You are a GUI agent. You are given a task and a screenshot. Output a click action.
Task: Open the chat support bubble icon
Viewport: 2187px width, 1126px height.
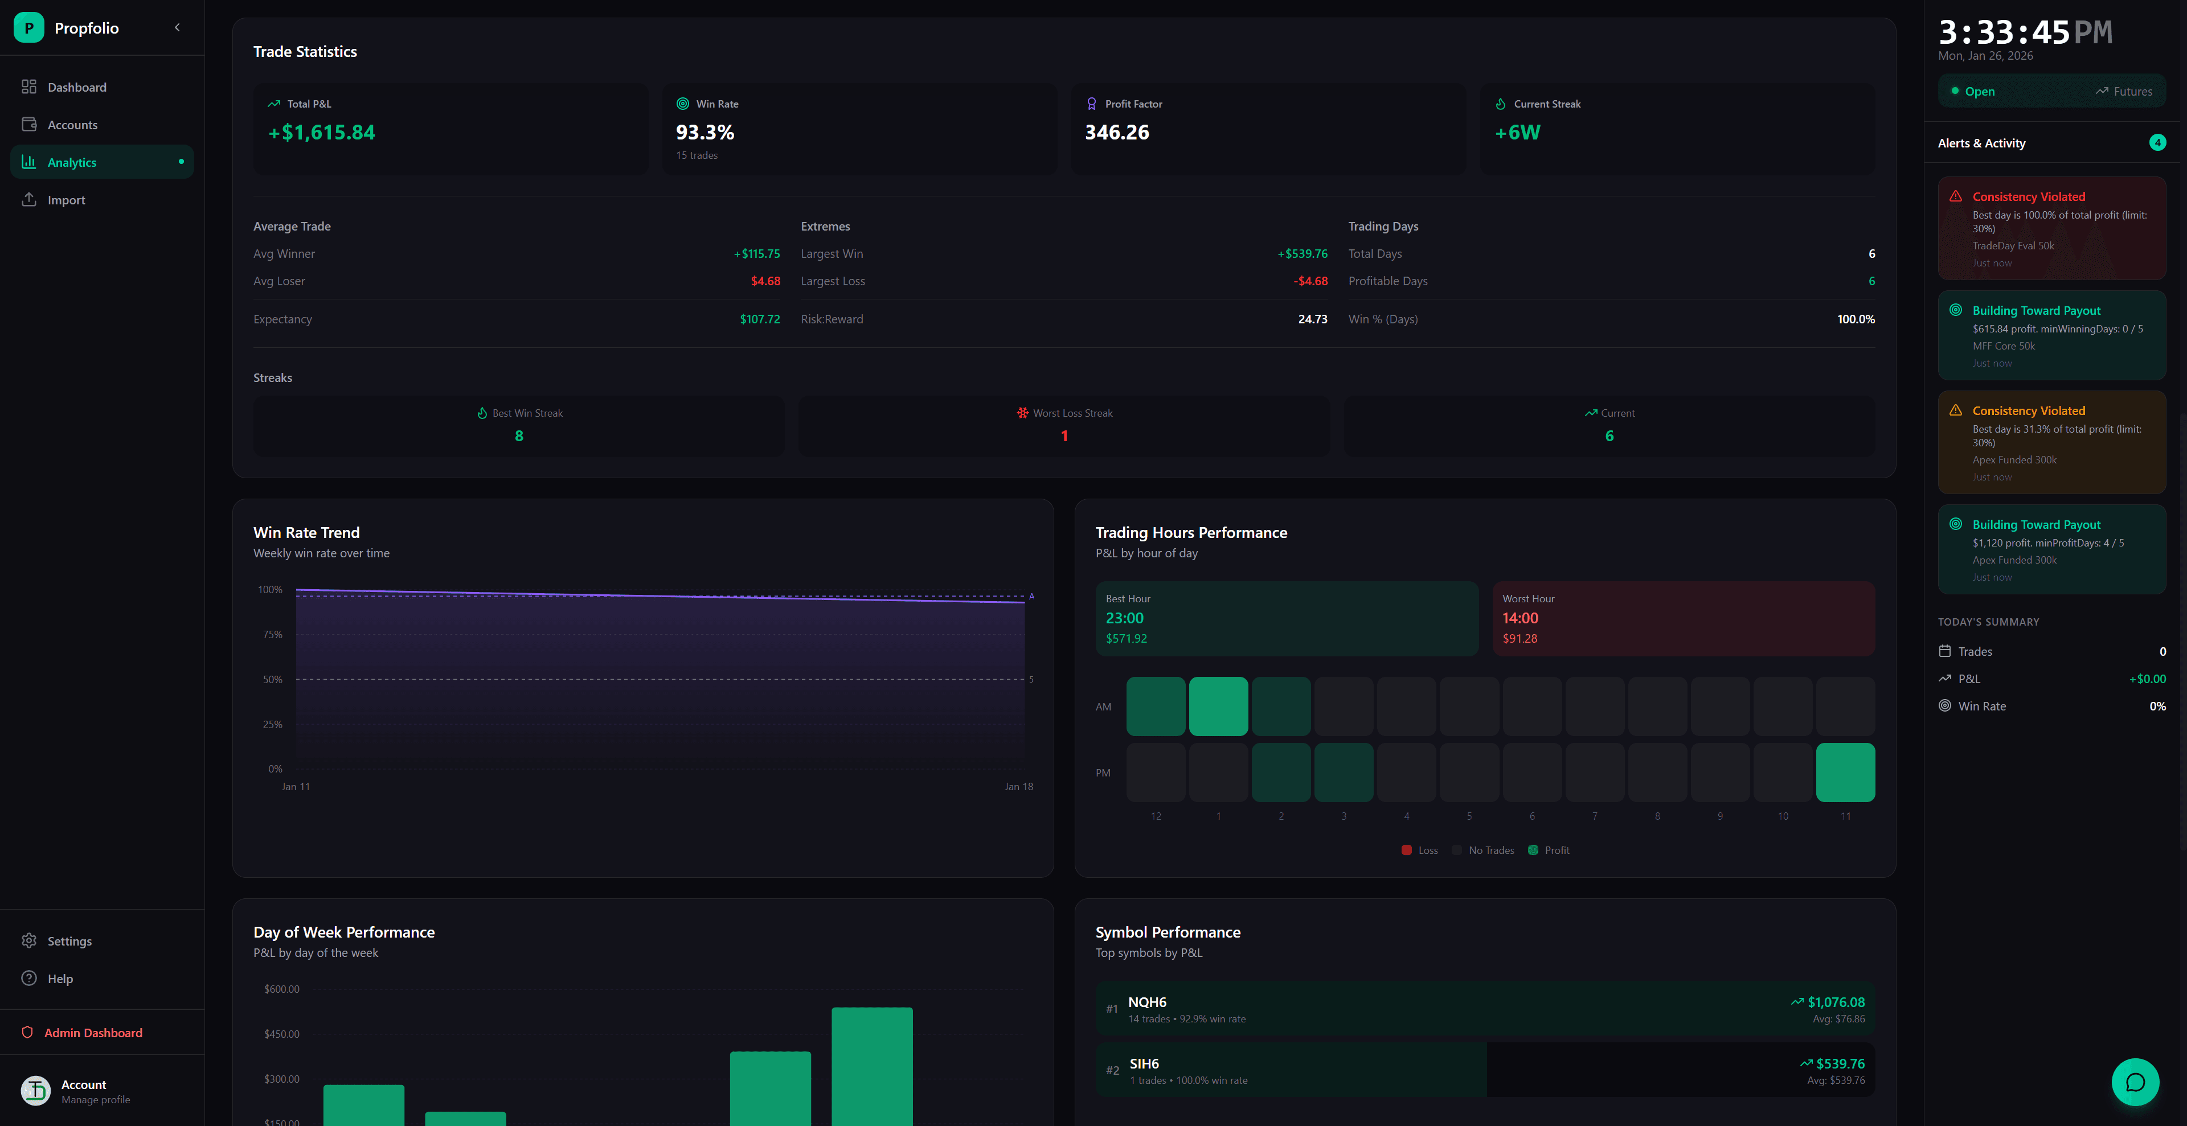(2135, 1082)
